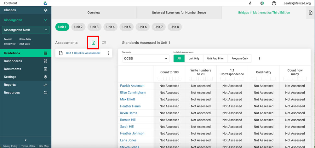The height and width of the screenshot is (148, 315).
Task: Click the globe icon in the header
Action: 262,3
